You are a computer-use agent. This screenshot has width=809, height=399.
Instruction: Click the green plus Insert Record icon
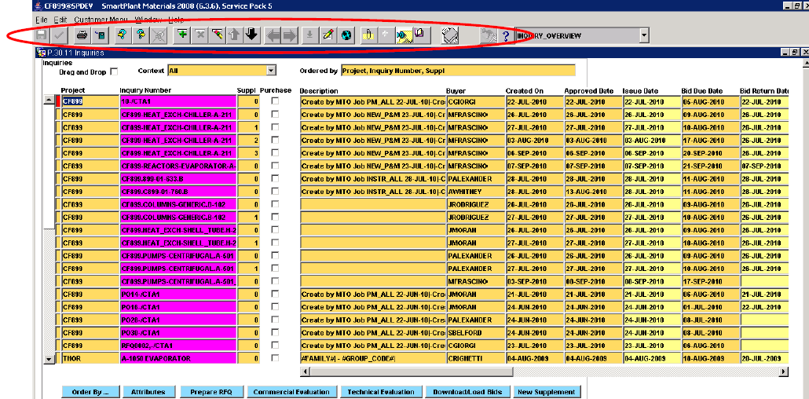click(181, 35)
